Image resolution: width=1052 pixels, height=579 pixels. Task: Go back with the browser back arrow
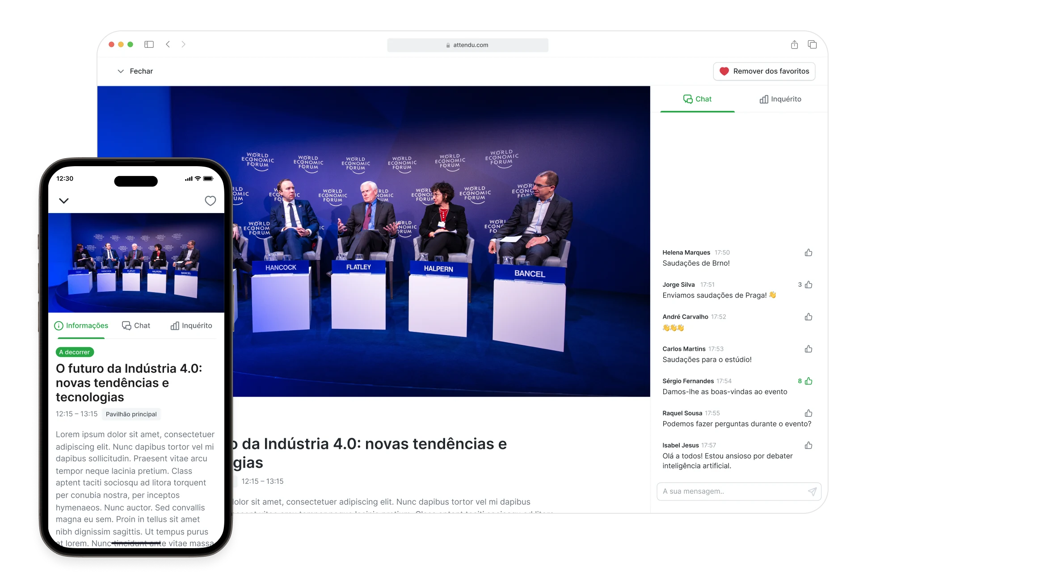pos(168,44)
